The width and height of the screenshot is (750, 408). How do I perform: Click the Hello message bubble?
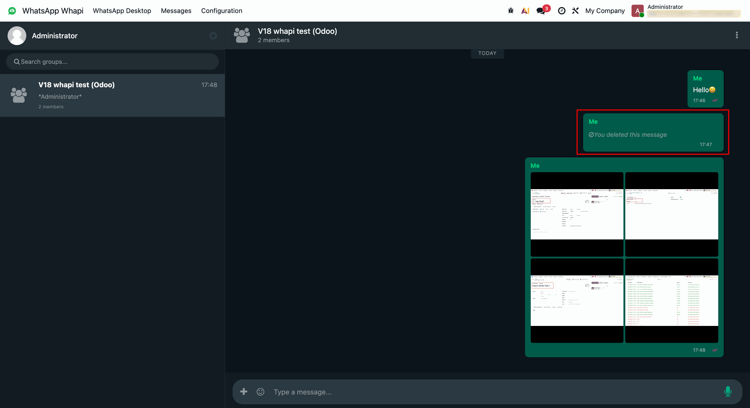tap(705, 89)
